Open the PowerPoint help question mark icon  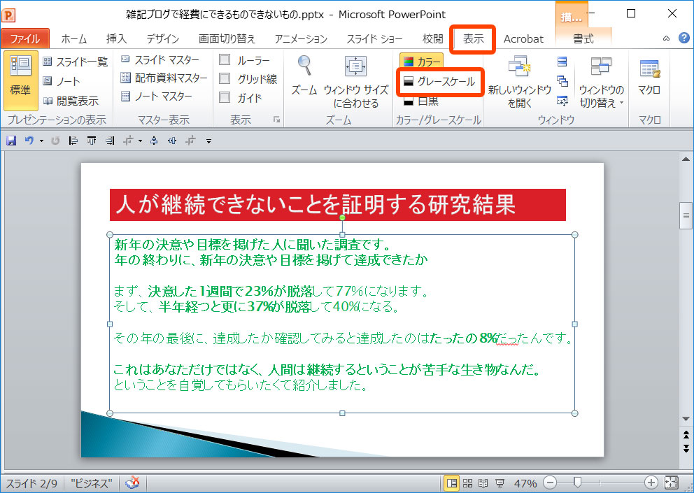(684, 38)
